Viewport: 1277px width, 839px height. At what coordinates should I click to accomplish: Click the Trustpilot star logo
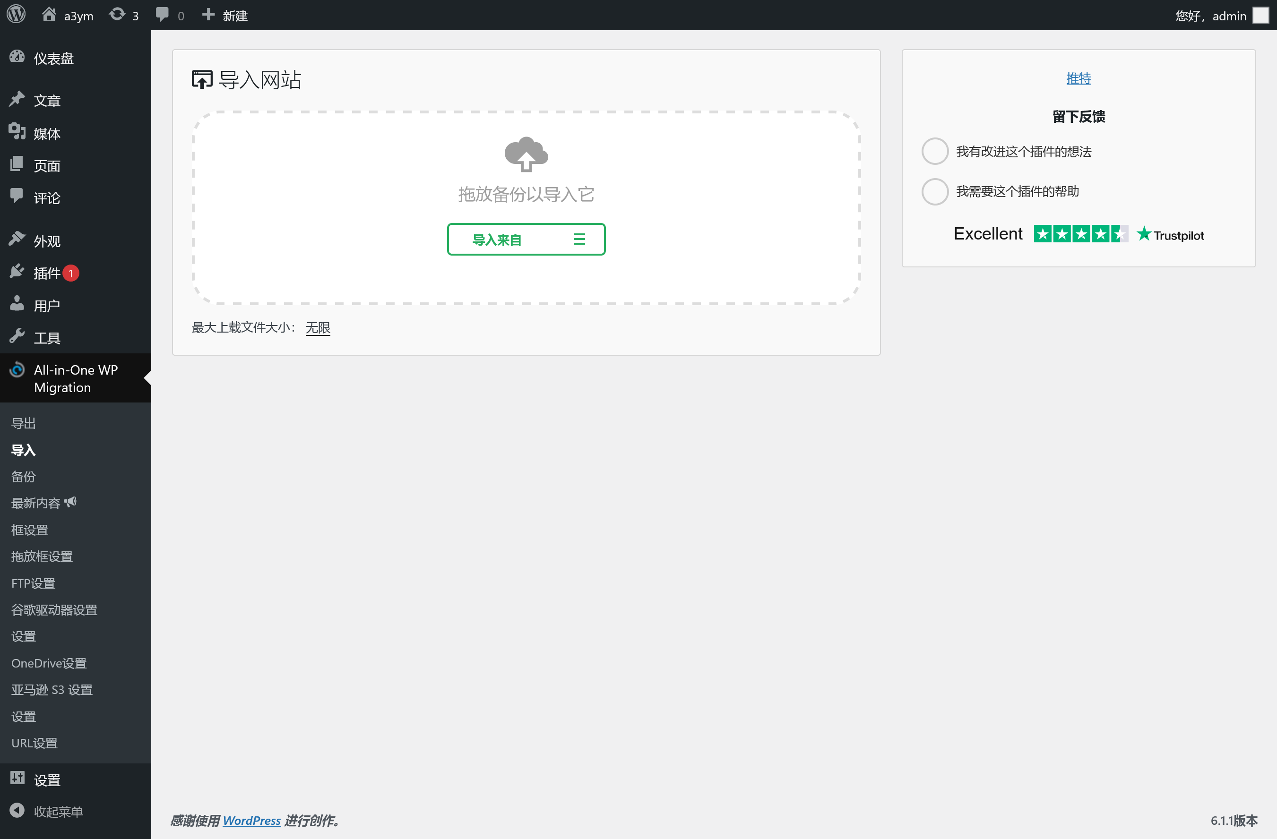(x=1144, y=234)
